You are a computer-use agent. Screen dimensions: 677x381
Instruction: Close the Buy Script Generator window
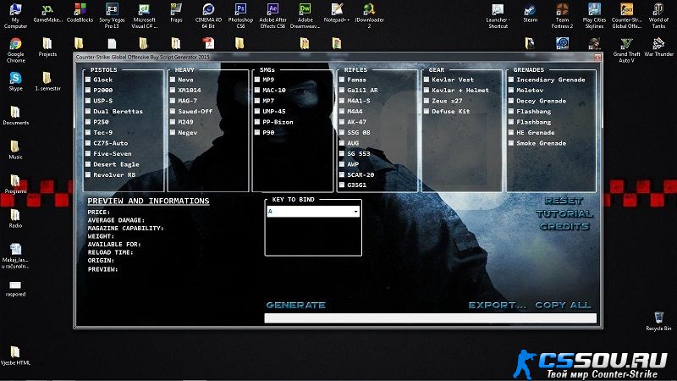[597, 57]
